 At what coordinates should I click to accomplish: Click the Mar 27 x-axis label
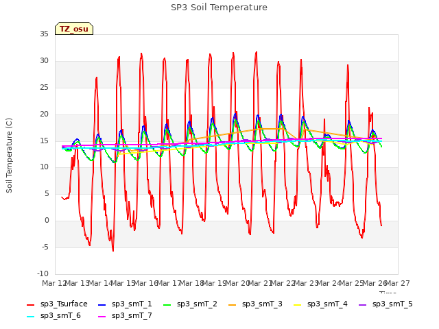pyautogui.click(x=398, y=283)
